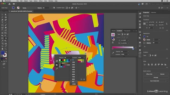Select Linear Gradient in Properties panel
The image size is (170, 95).
pyautogui.click(x=150, y=55)
